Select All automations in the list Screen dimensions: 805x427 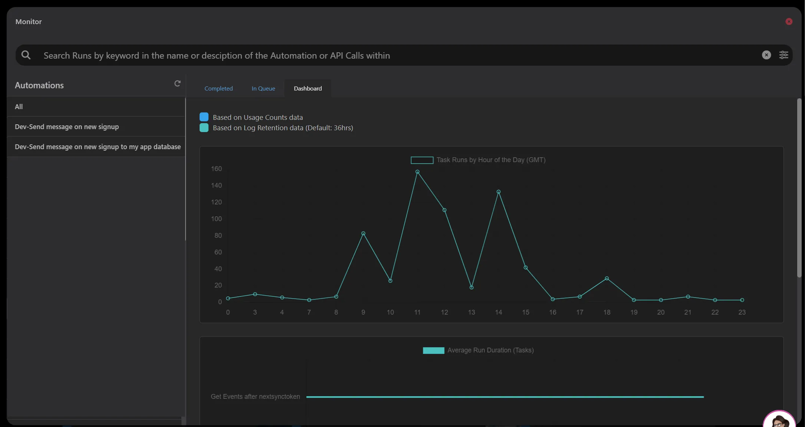[96, 106]
